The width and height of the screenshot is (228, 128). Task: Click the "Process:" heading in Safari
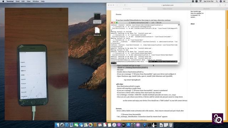[x=119, y=14]
